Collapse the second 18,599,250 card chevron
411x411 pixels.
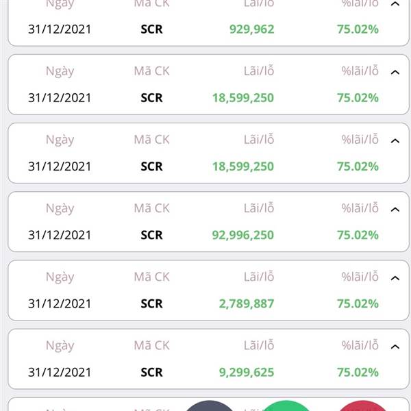point(395,140)
